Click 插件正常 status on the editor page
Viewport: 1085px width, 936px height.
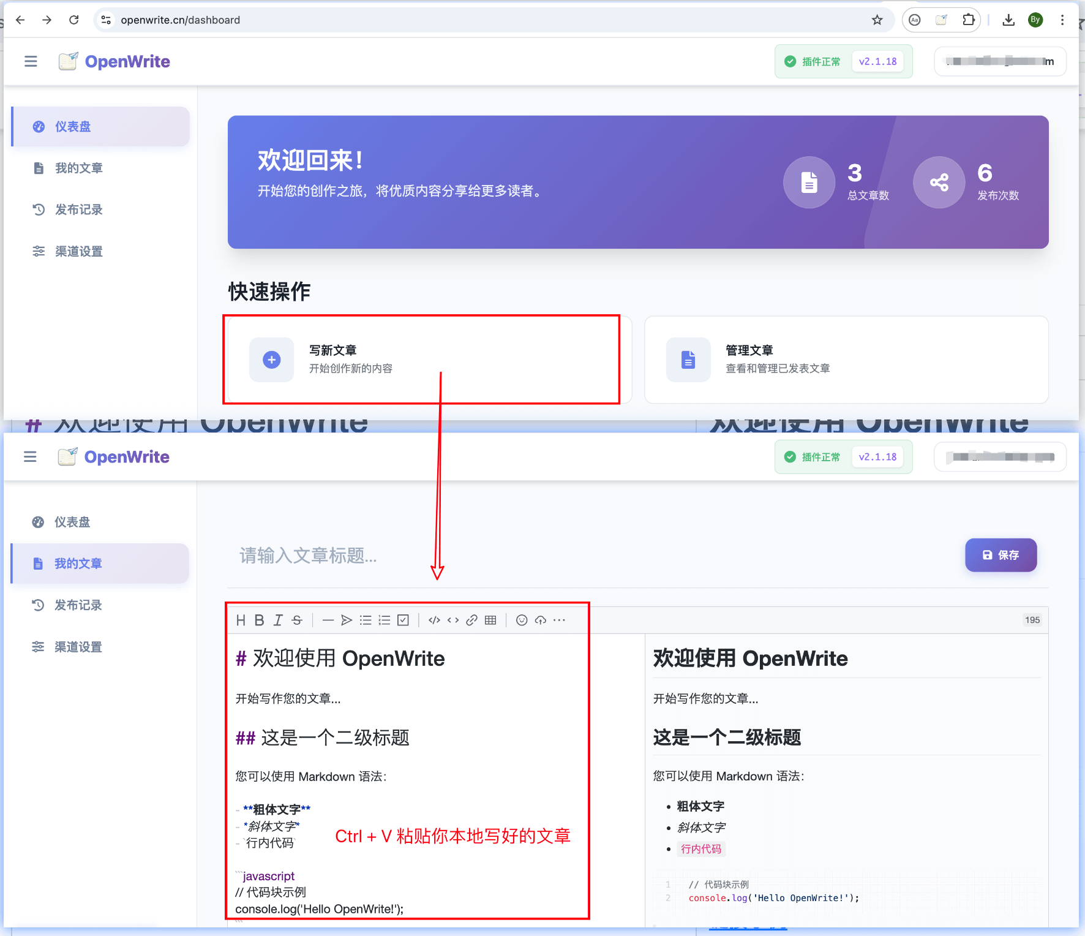pos(813,457)
